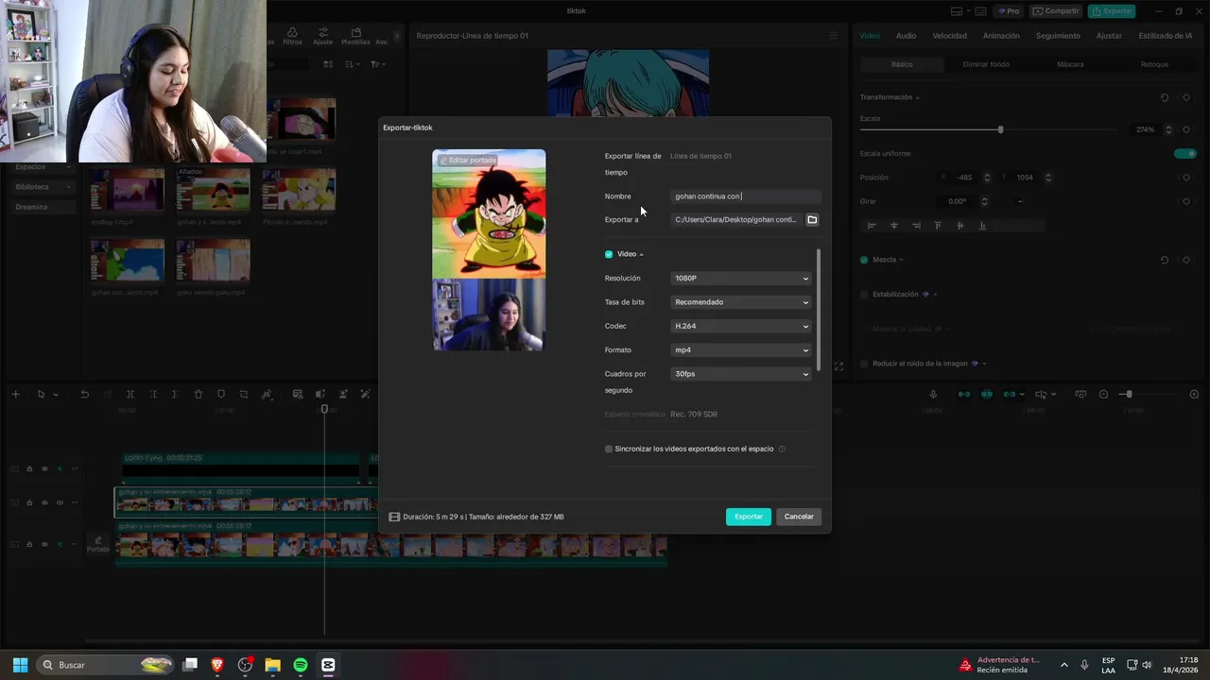
Task: Click the crop icon in timeline toolbar
Action: (244, 394)
